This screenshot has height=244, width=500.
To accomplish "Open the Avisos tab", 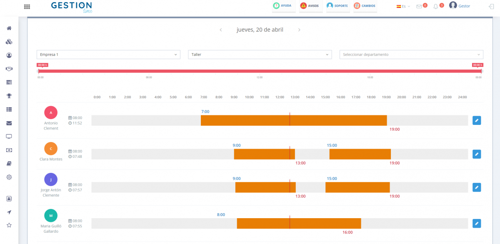I will (310, 6).
